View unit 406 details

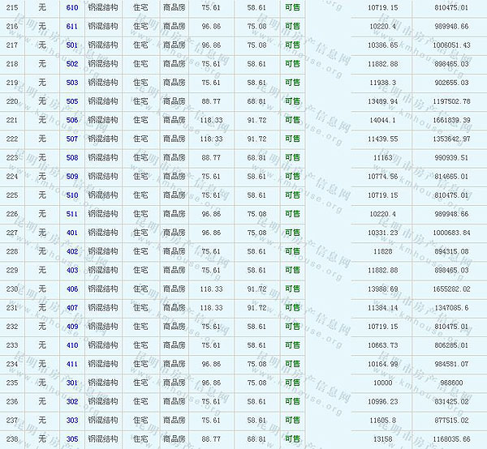point(72,289)
